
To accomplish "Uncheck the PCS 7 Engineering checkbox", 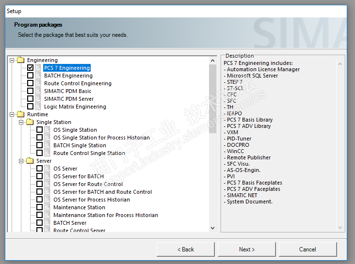I will coord(31,68).
